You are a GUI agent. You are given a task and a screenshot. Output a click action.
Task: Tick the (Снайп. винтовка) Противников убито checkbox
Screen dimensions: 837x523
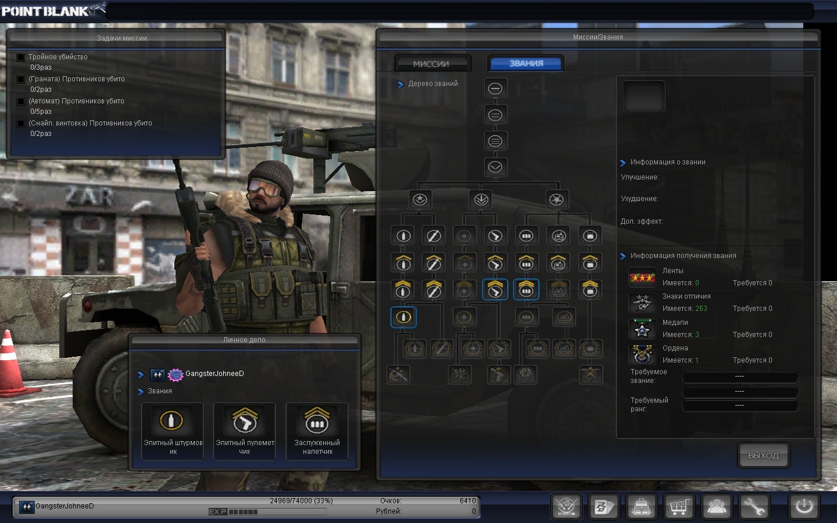(x=21, y=123)
